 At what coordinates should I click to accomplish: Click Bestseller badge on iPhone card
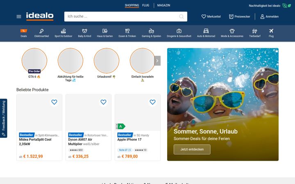click(125, 135)
